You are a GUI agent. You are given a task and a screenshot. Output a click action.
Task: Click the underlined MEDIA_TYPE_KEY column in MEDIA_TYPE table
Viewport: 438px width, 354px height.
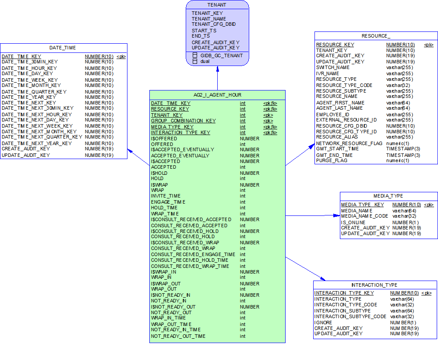click(362, 205)
